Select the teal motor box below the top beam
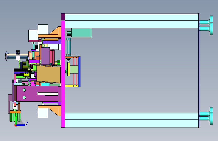Screen dimensions: 218x141 [x=81, y=33]
